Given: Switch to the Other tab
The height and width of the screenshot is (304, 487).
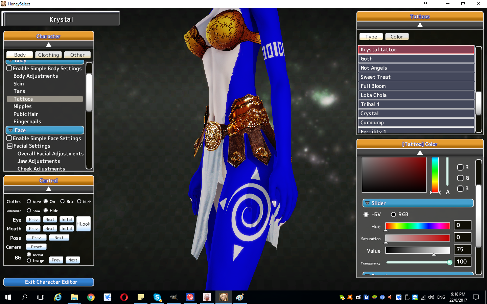Looking at the screenshot, I should [x=77, y=55].
